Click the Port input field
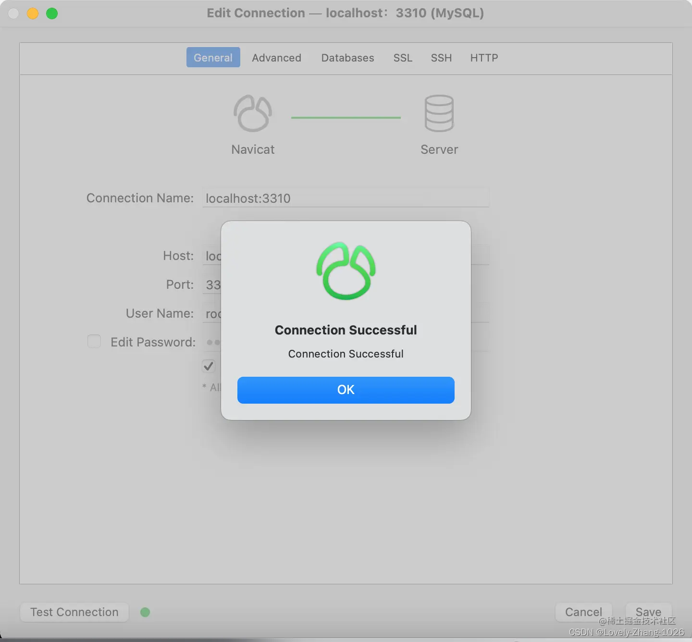Viewport: 692px width, 642px height. click(x=212, y=284)
